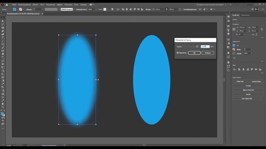The height and width of the screenshot is (149, 266).
Task: Click the radius slider handle in blur dialog
Action: click(197, 46)
